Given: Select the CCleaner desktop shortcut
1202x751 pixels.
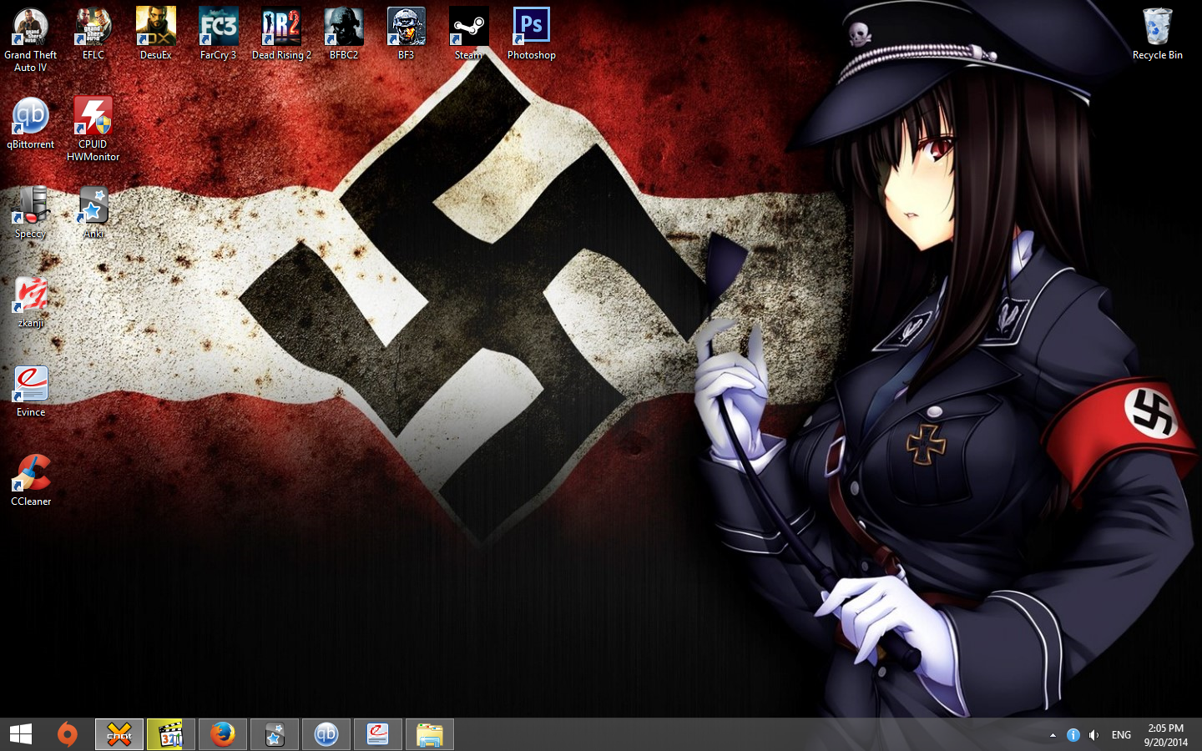Looking at the screenshot, I should click(x=31, y=481).
